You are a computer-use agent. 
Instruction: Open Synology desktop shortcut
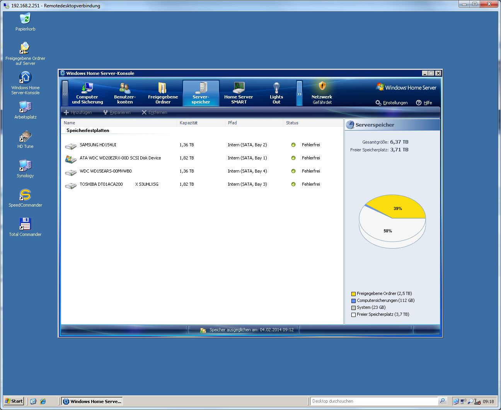tap(25, 169)
